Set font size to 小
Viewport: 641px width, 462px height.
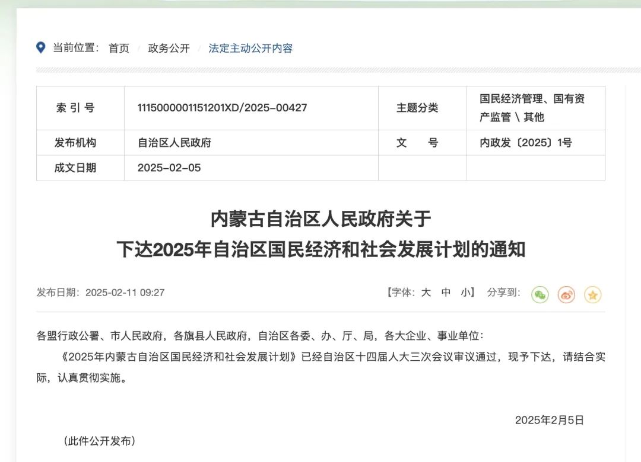(465, 292)
